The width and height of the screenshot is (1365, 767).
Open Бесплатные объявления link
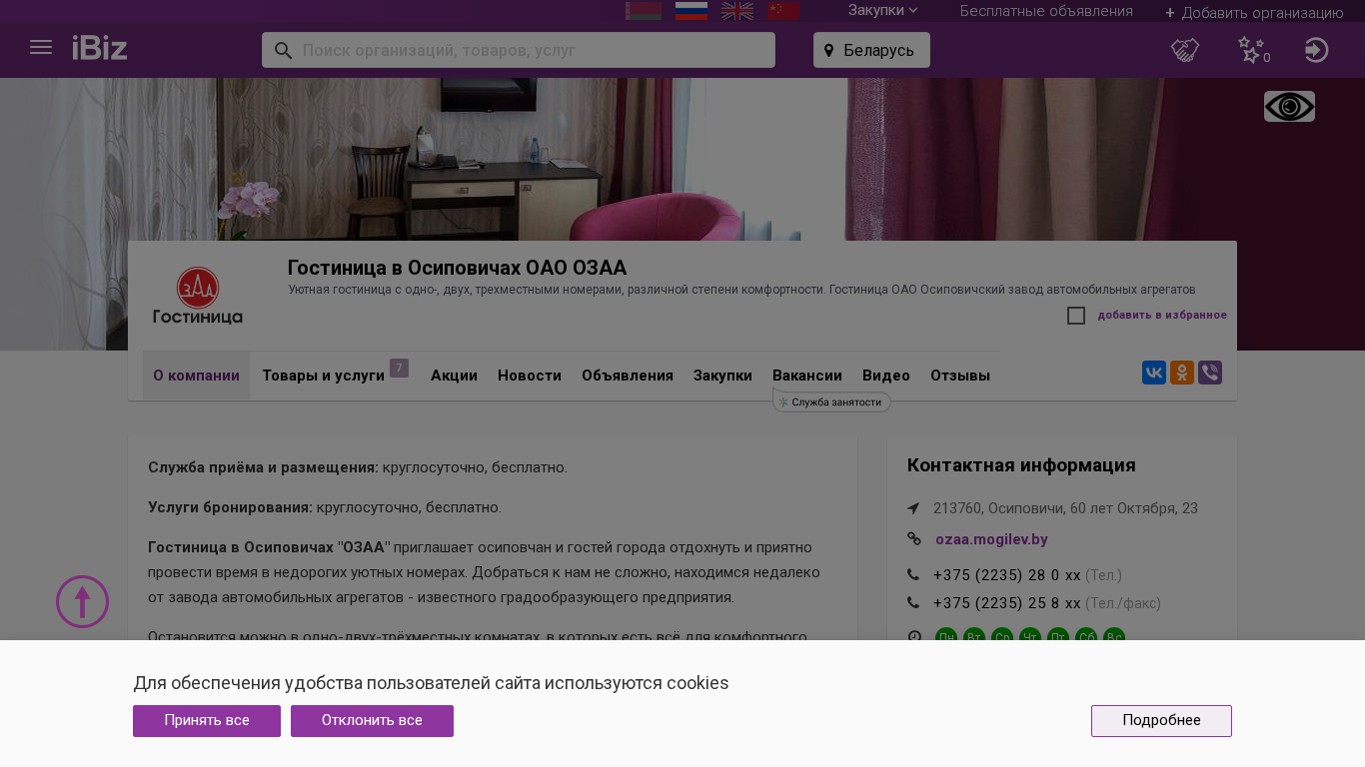1046,11
